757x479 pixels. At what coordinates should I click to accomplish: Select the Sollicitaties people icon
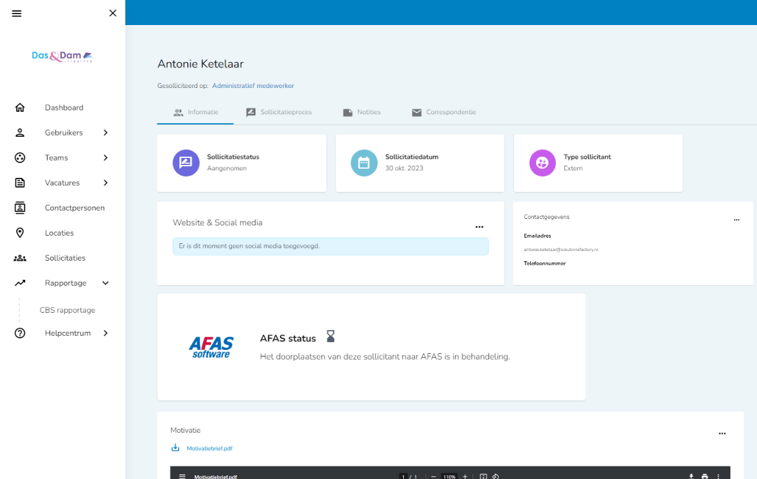(19, 257)
